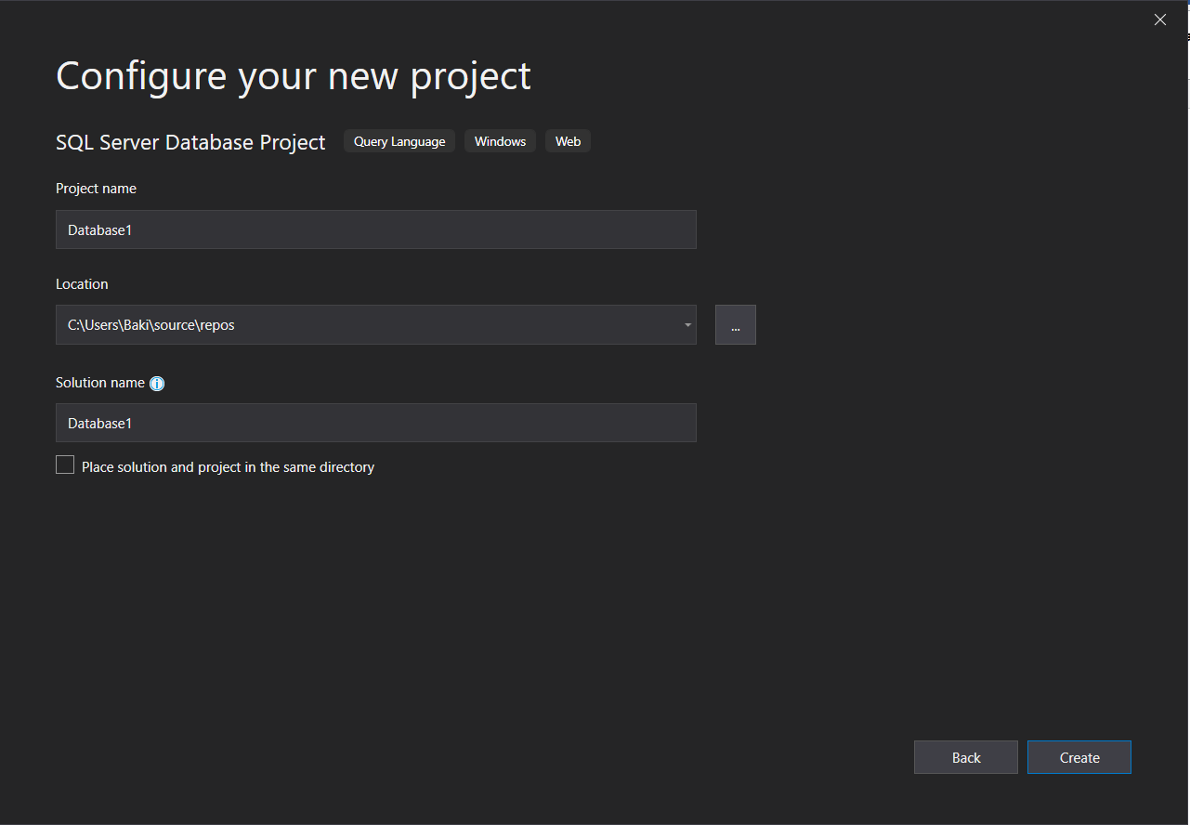Screen dimensions: 1190x825
Task: Click the Location label
Action: pos(82,284)
